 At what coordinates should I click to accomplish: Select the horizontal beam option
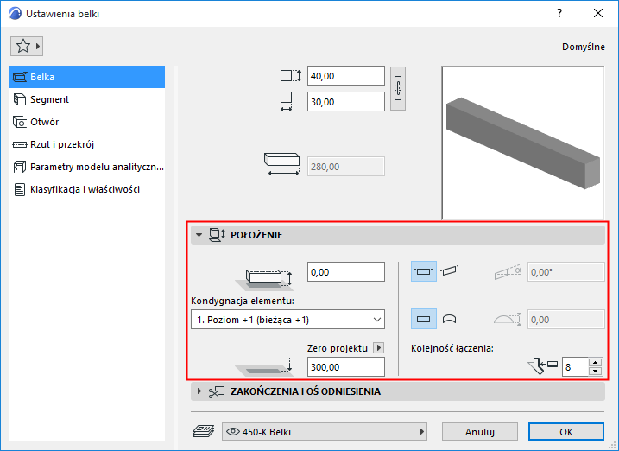click(424, 271)
